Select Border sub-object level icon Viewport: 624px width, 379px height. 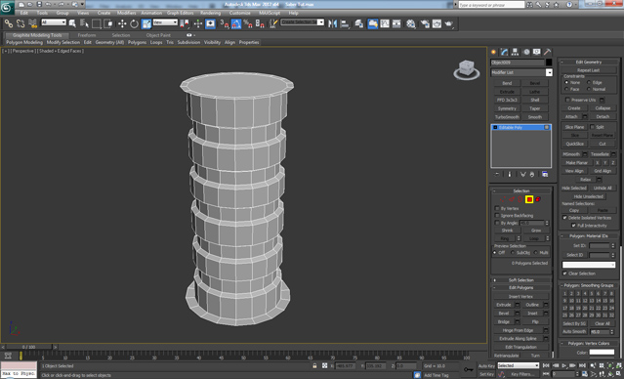click(x=520, y=199)
